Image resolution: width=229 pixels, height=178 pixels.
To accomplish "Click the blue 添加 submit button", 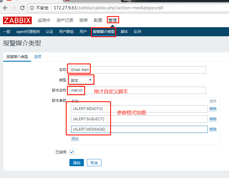I will [77, 163].
